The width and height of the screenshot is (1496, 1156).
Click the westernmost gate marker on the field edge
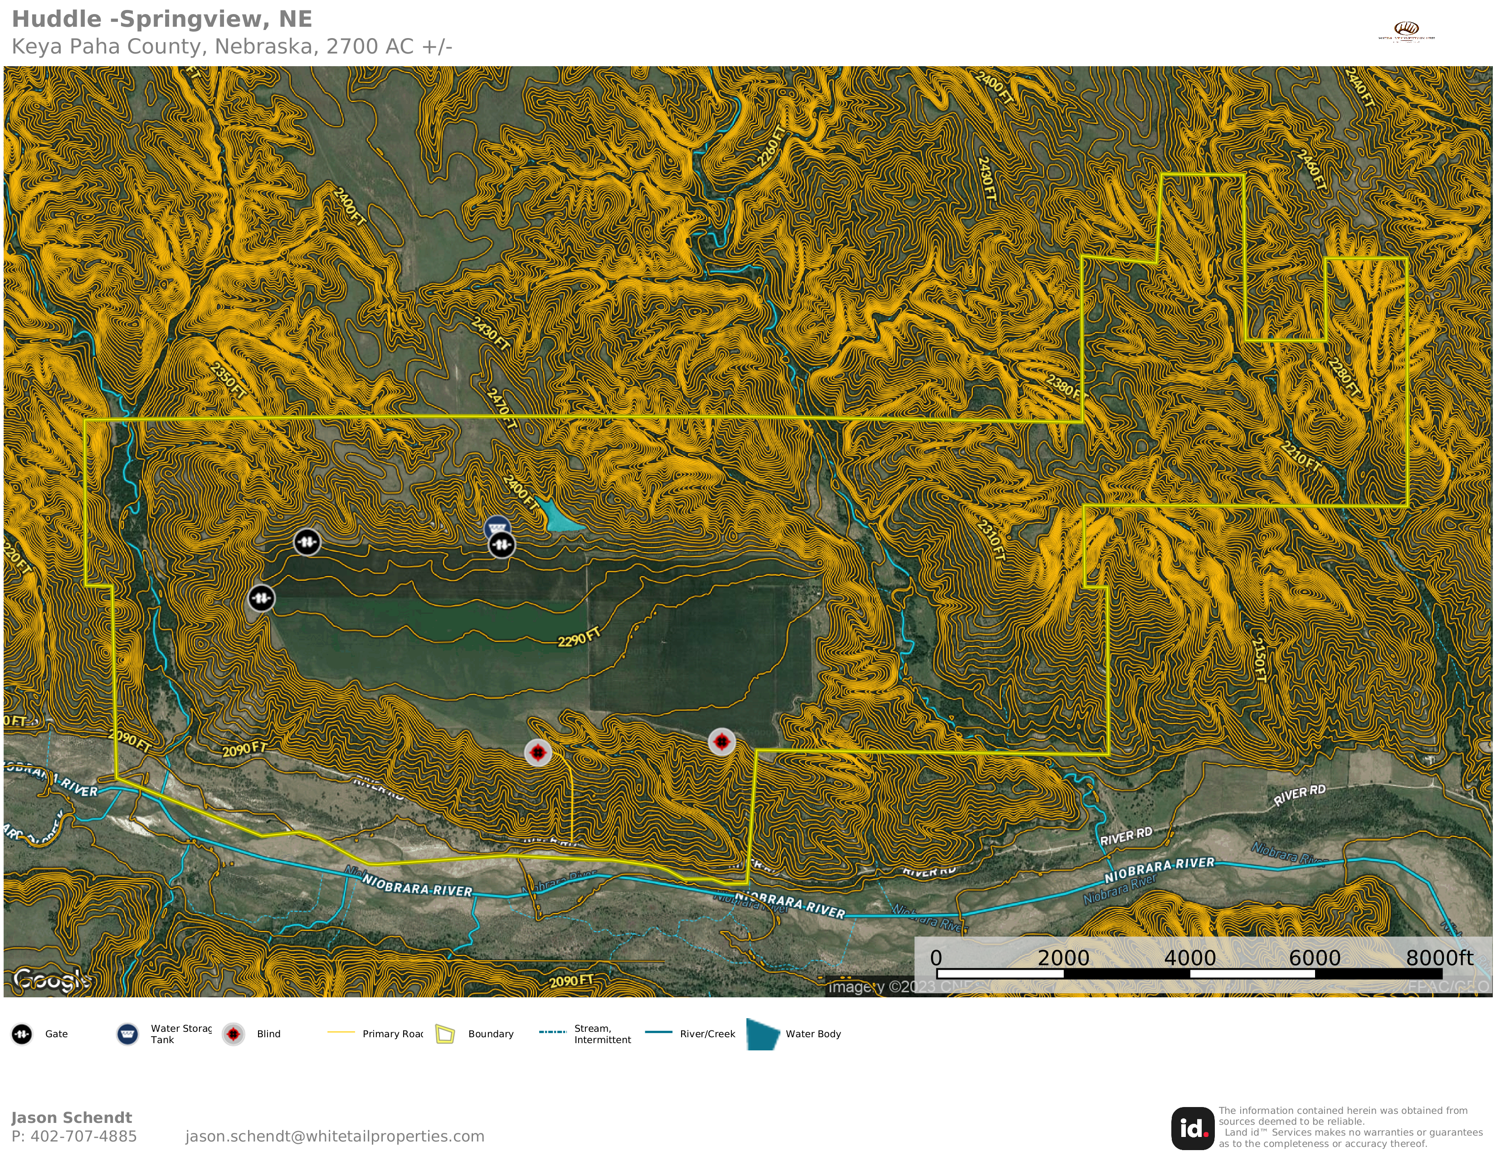(261, 598)
